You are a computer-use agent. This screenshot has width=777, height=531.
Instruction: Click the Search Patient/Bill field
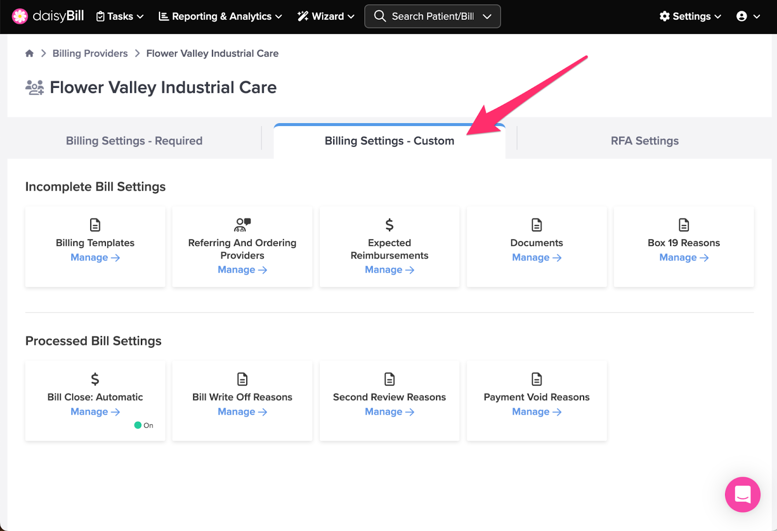[x=432, y=16]
